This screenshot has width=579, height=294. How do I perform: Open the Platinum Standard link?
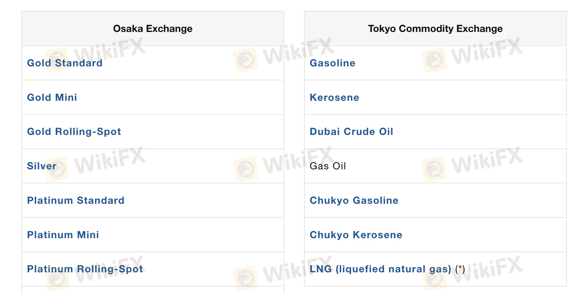pos(76,200)
